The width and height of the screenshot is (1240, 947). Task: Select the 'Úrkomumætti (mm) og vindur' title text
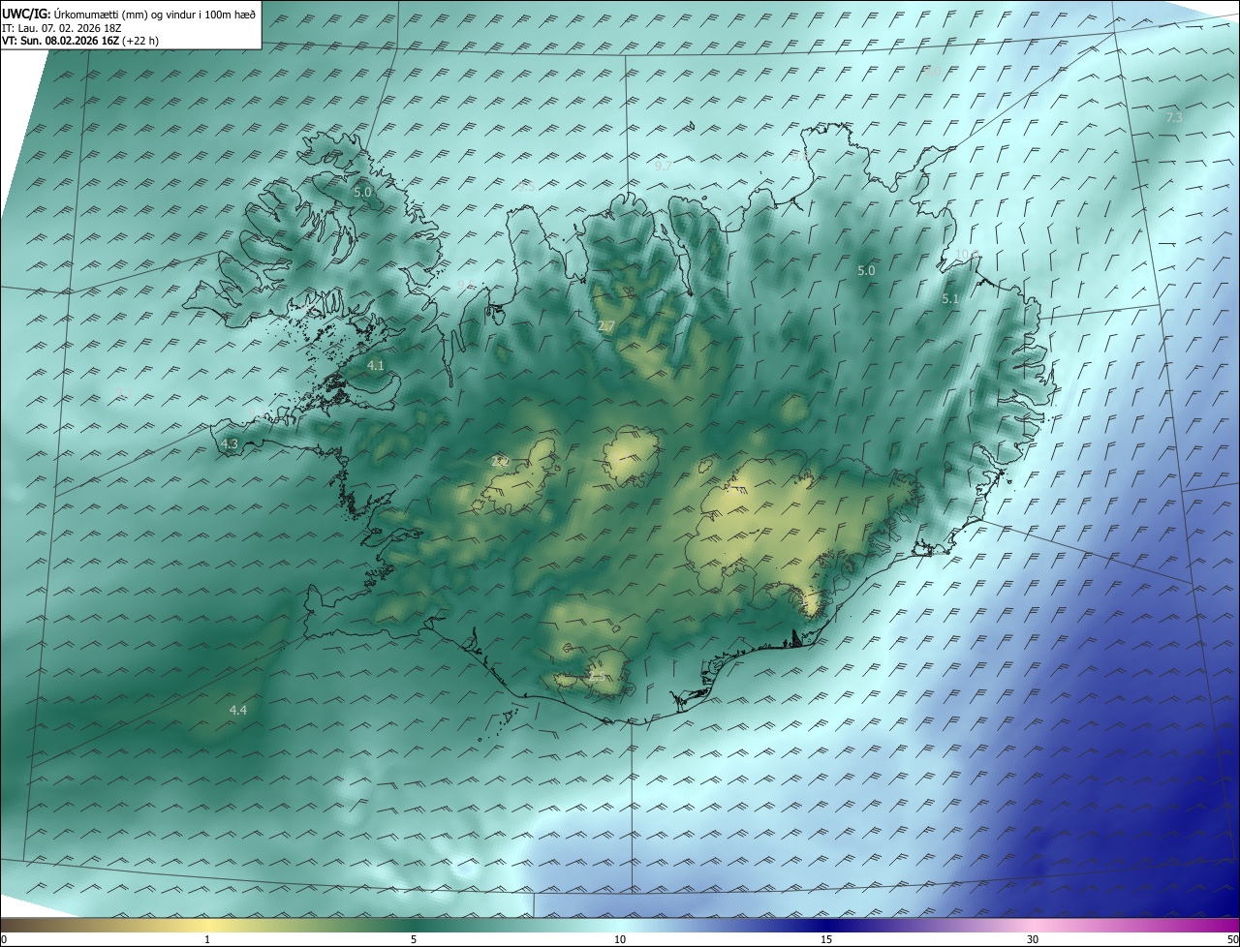pyautogui.click(x=123, y=14)
